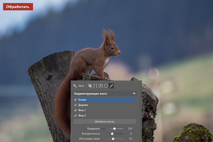Click the Источники света value 10

tap(130, 139)
